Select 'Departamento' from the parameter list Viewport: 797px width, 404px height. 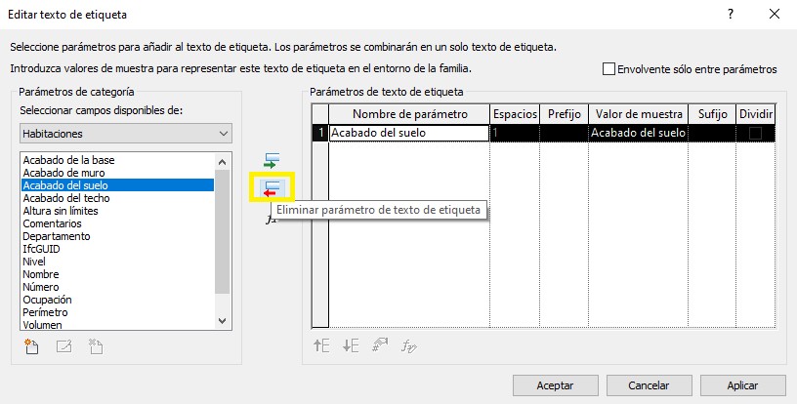coord(57,236)
